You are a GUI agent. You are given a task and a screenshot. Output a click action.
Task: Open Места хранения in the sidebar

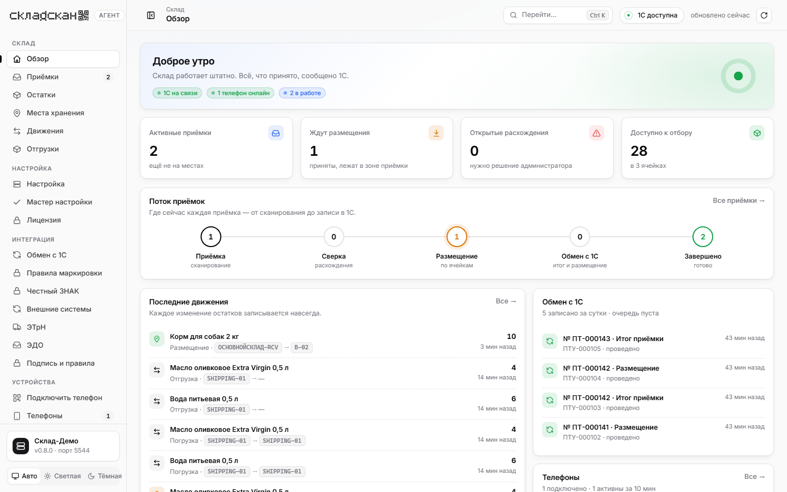pyautogui.click(x=63, y=113)
